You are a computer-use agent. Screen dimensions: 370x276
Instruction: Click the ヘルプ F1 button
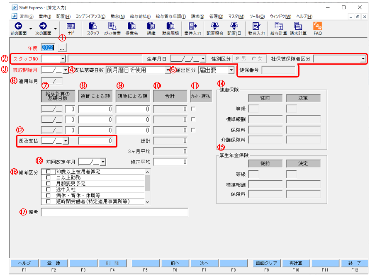24,263
